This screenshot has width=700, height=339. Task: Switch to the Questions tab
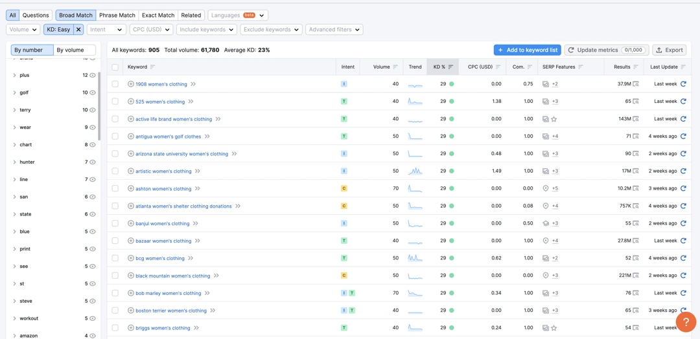tap(36, 15)
